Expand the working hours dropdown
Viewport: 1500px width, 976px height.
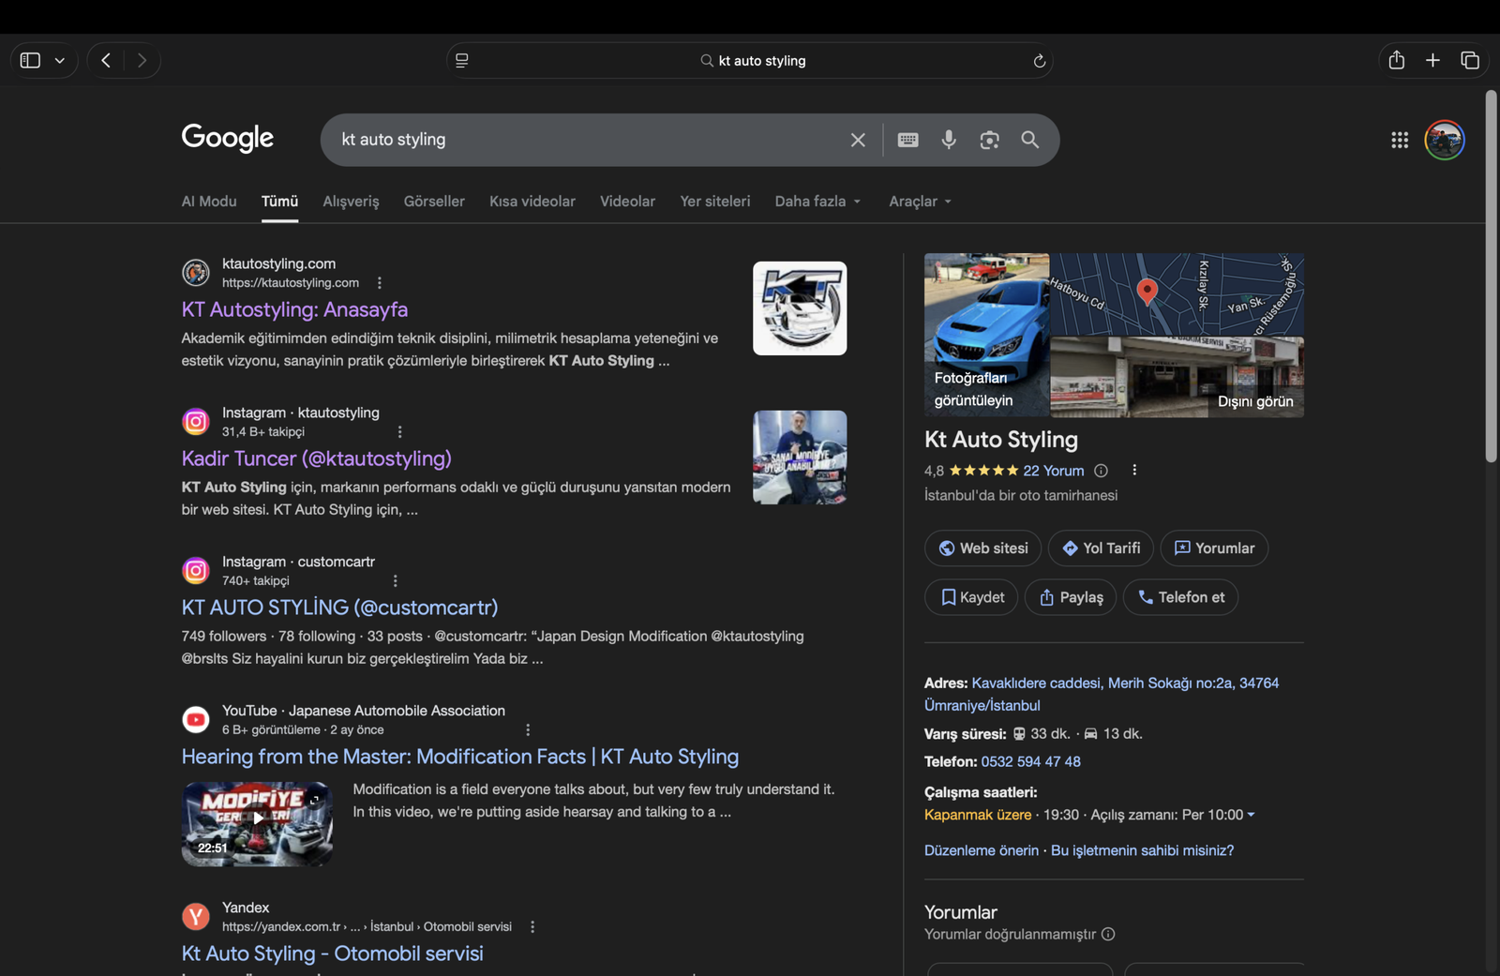[1251, 815]
